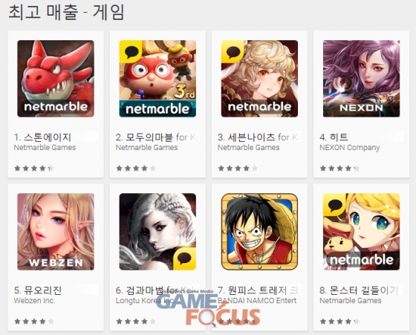Open BANDAI NAMCO Entertainment developer link

pyautogui.click(x=257, y=301)
